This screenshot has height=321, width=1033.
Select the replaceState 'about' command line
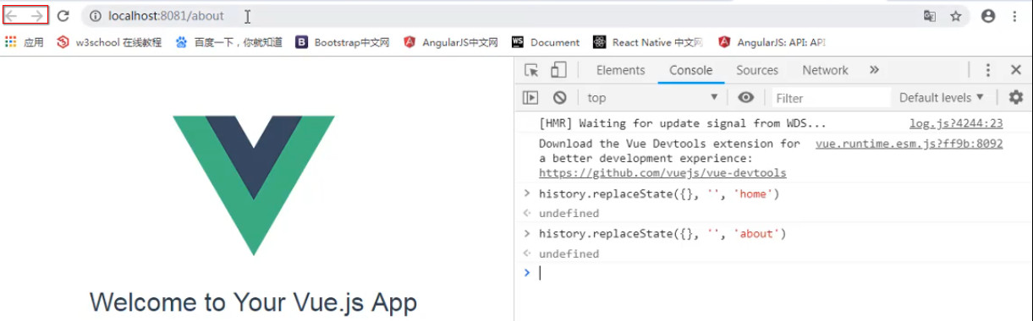point(662,233)
